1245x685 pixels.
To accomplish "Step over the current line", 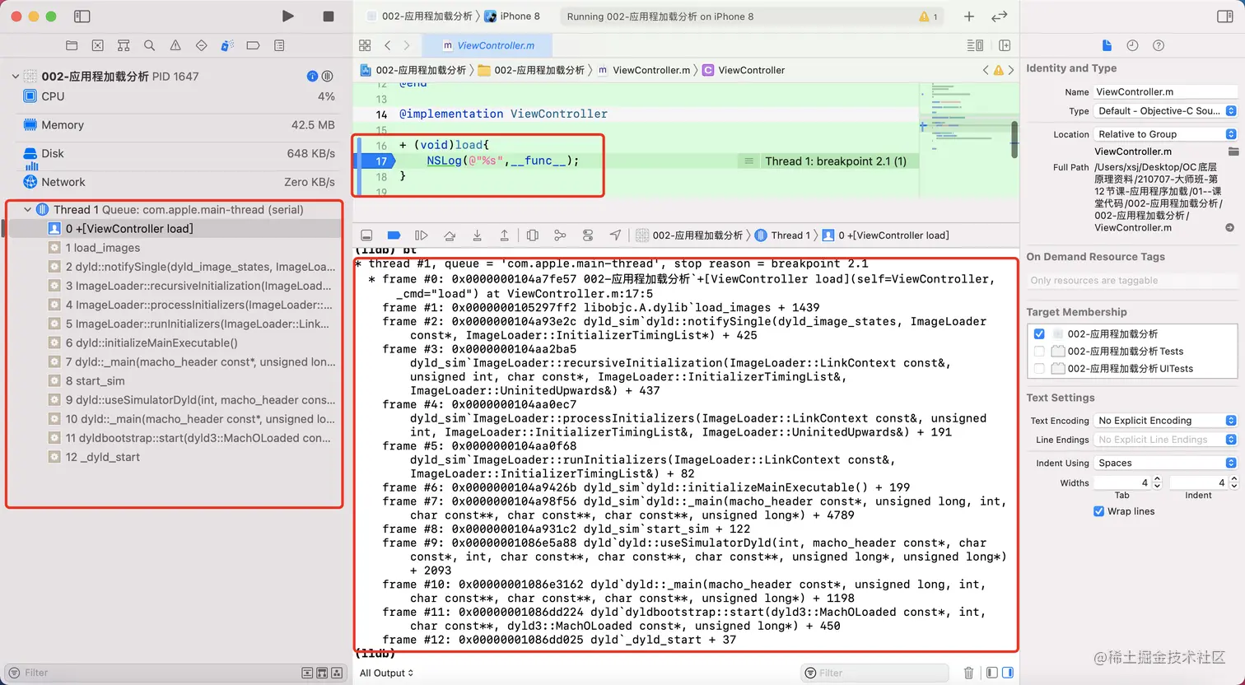I will coord(450,235).
